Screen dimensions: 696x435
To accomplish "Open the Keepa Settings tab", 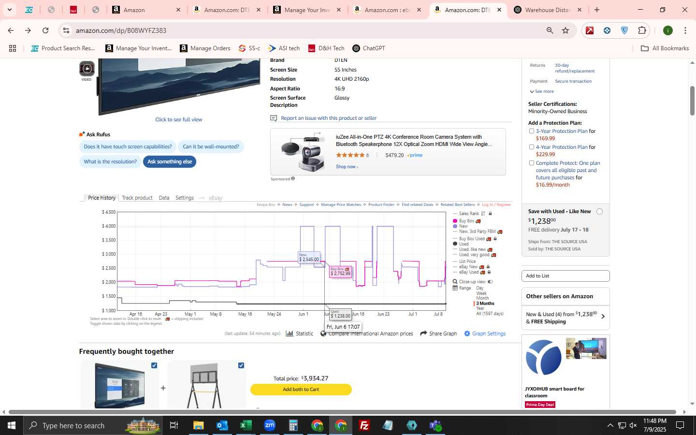I will [x=185, y=198].
